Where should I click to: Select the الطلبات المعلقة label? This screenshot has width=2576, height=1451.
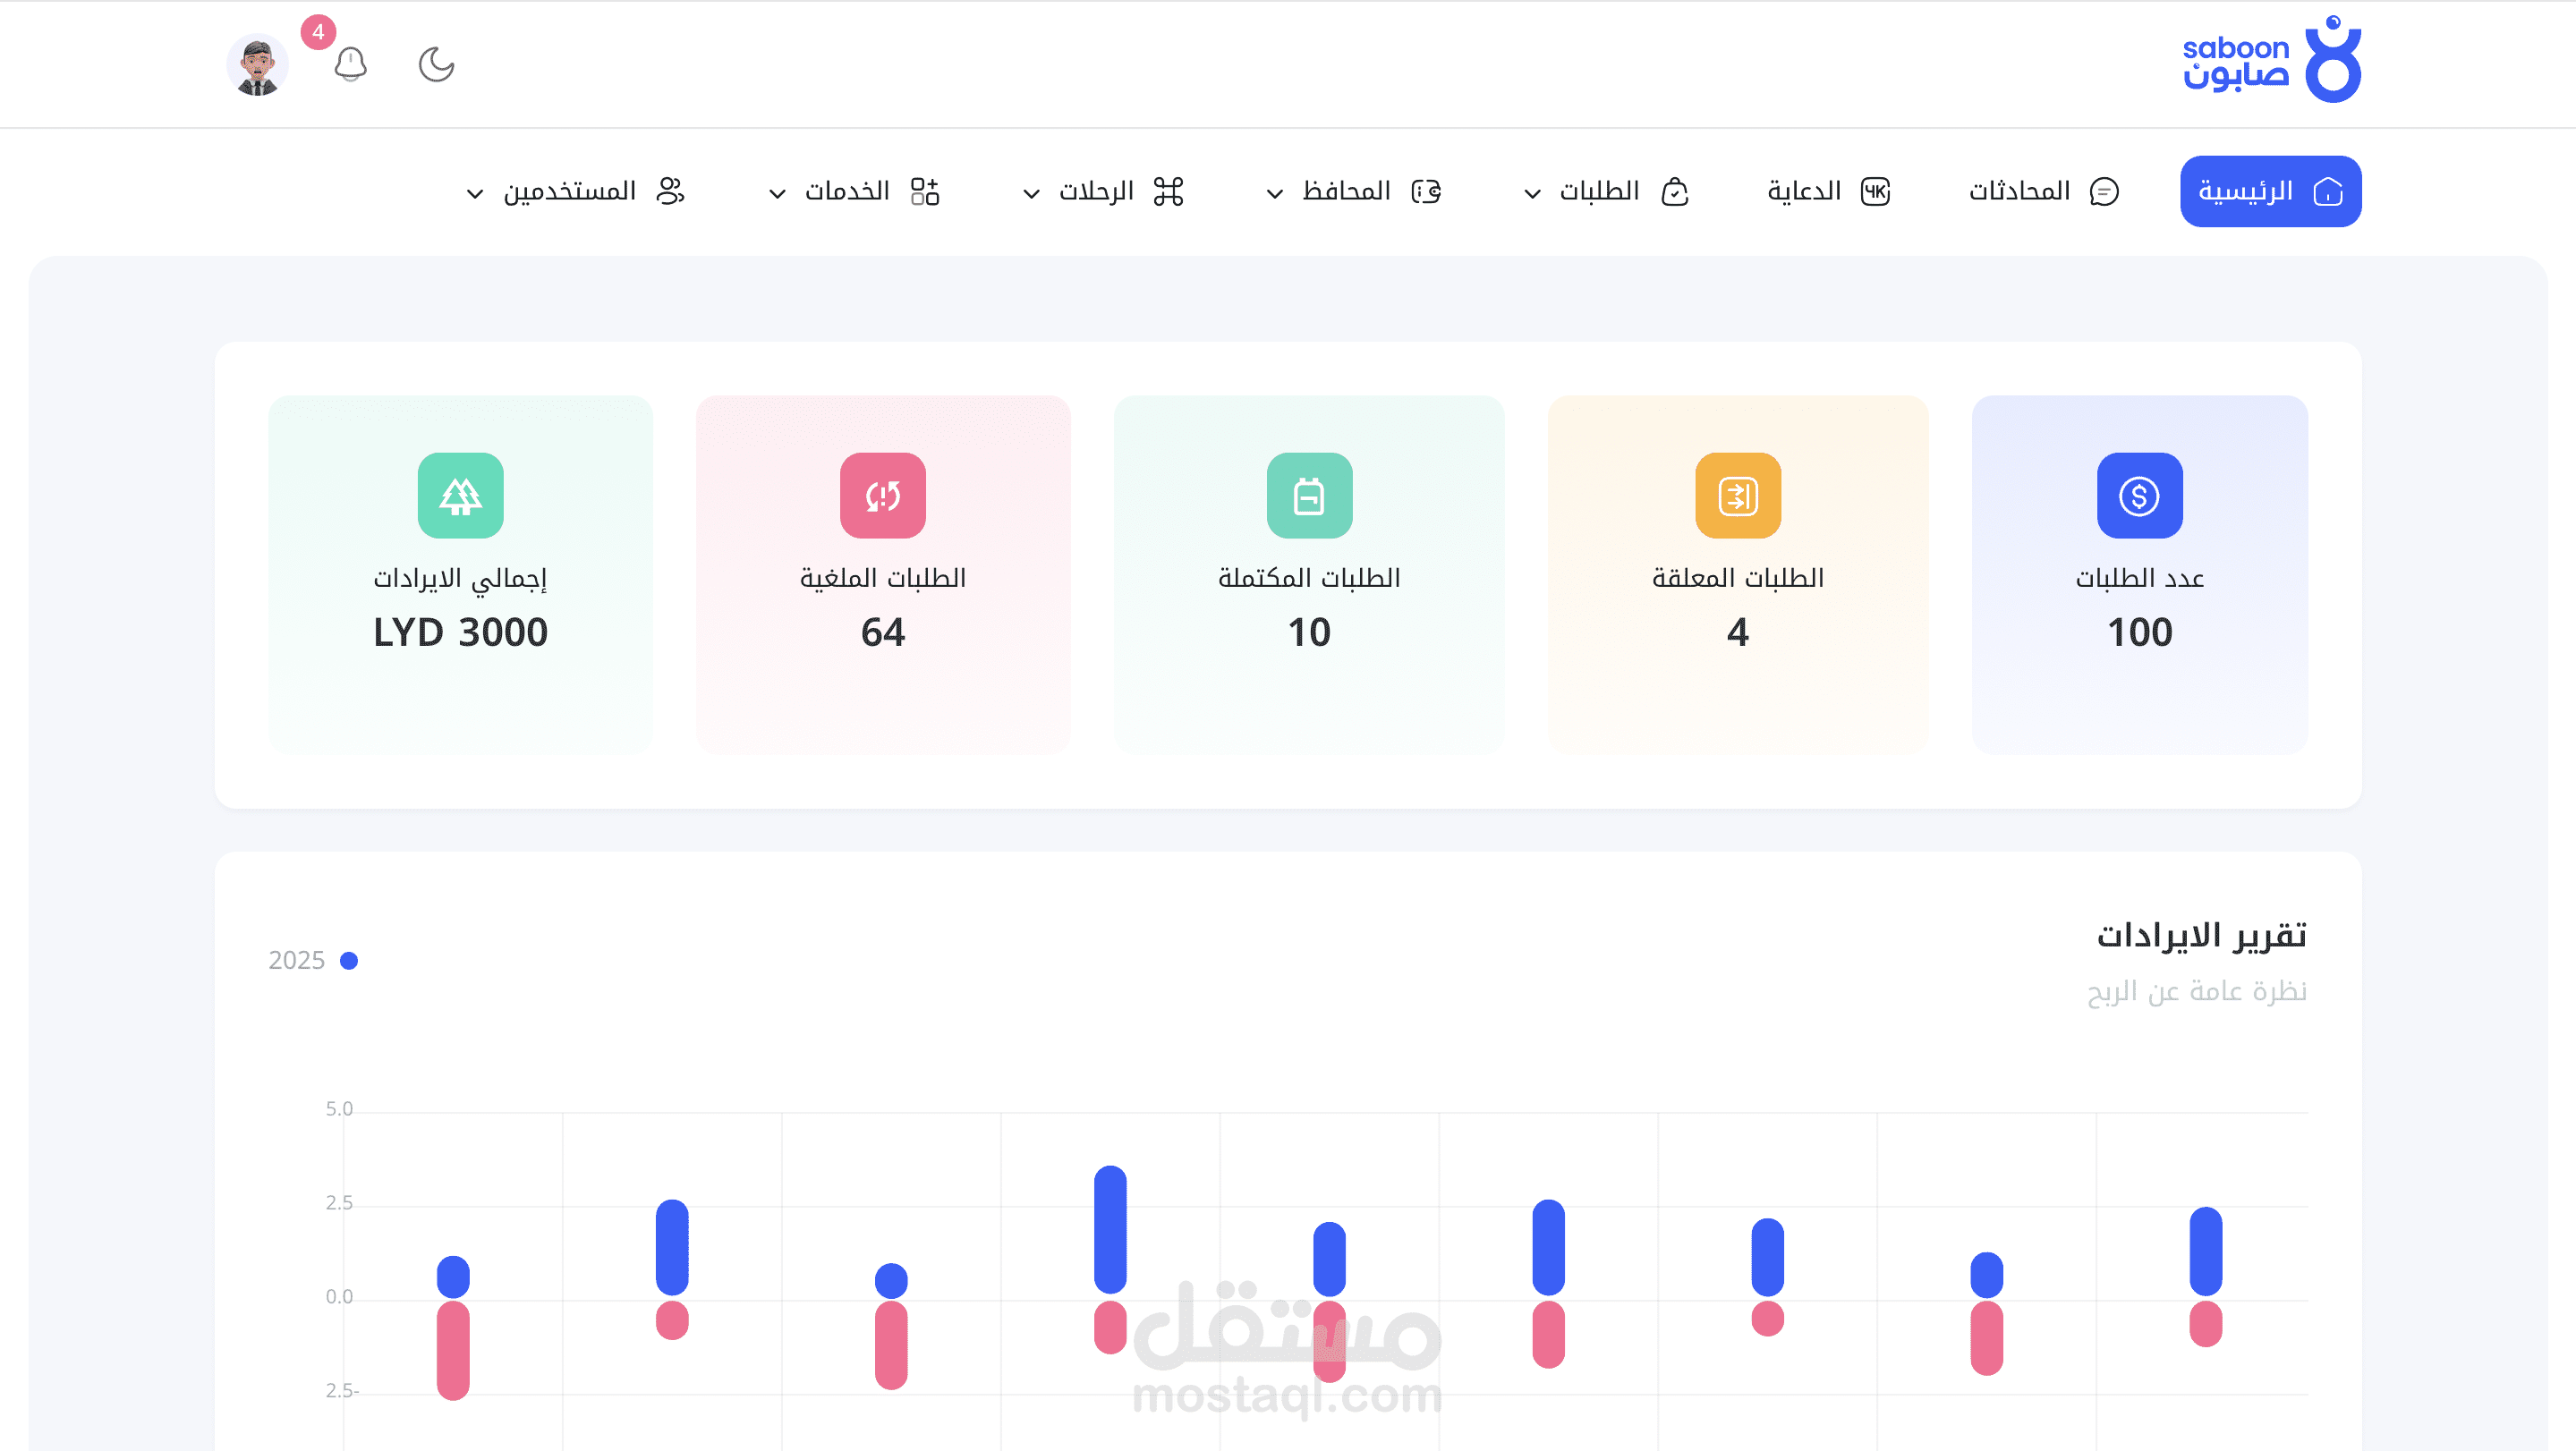coord(1738,578)
